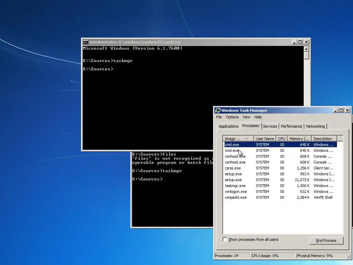This screenshot has width=353, height=265.
Task: Click the WinPE Shell description cell
Action: tap(323, 197)
